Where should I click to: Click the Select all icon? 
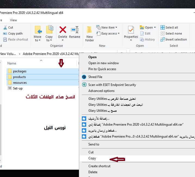coord(163,27)
